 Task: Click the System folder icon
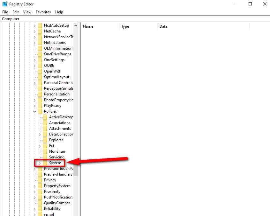tap(45, 163)
